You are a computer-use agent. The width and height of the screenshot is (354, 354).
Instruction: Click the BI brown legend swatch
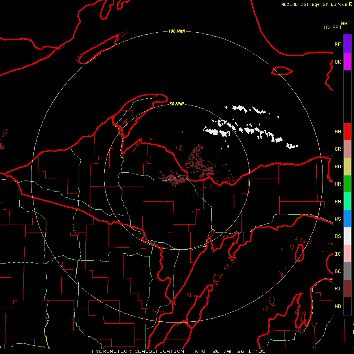347,289
